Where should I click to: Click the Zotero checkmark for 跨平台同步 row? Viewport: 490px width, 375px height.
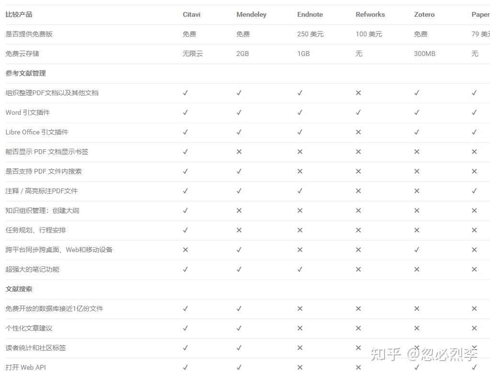(417, 250)
